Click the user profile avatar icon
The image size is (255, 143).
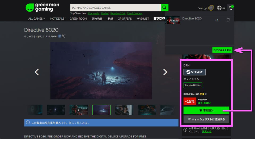tap(211, 8)
